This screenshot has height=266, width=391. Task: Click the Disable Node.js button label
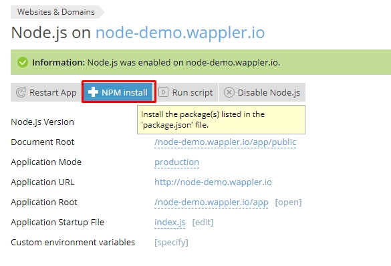click(269, 92)
